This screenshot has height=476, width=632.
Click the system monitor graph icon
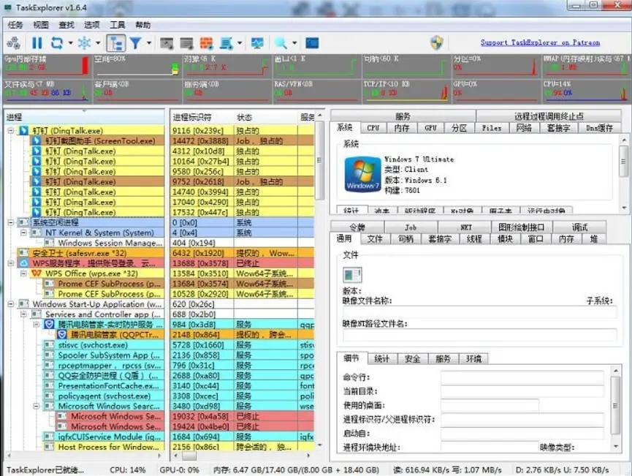pyautogui.click(x=256, y=42)
